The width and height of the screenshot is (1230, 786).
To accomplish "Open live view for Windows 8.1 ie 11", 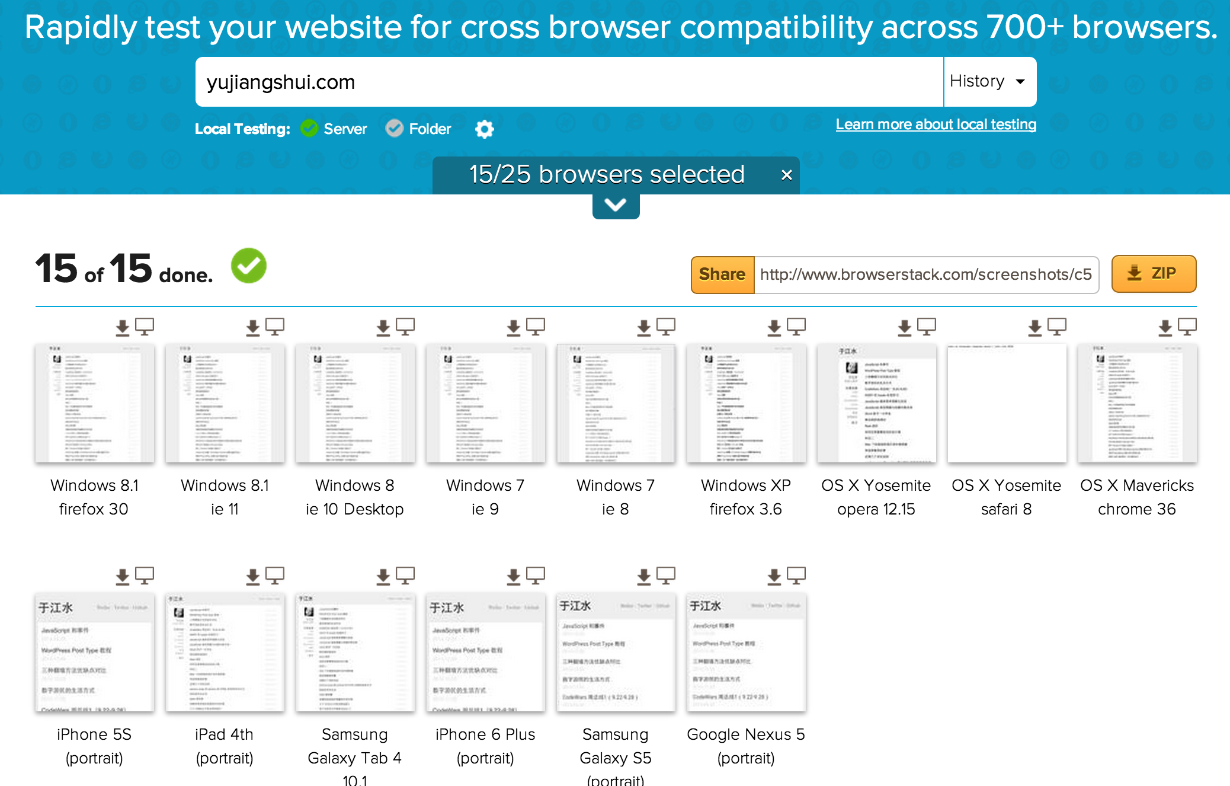I will [x=275, y=327].
